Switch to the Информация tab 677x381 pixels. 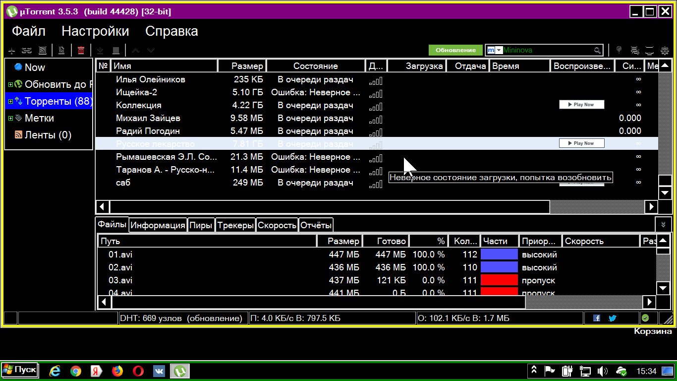(158, 225)
